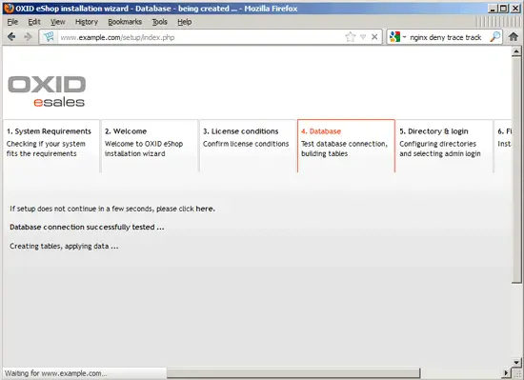Image resolution: width=524 pixels, height=380 pixels.
Task: Click the magnifying glass search icon
Action: (x=494, y=37)
